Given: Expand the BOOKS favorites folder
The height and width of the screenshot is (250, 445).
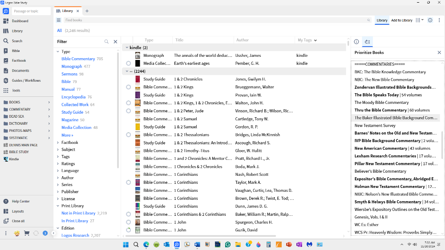Looking at the screenshot, I should click(x=49, y=102).
